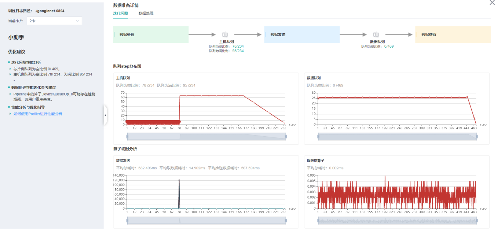The image size is (501, 229).
Task: Click right zoom handle under 取数据算子 chart
Action: [477, 220]
